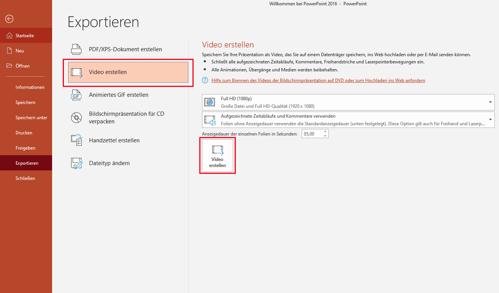Image resolution: width=499 pixels, height=293 pixels.
Task: Open the Aufgezeichnete Zeitabläufe dropdown
Action: pyautogui.click(x=348, y=120)
